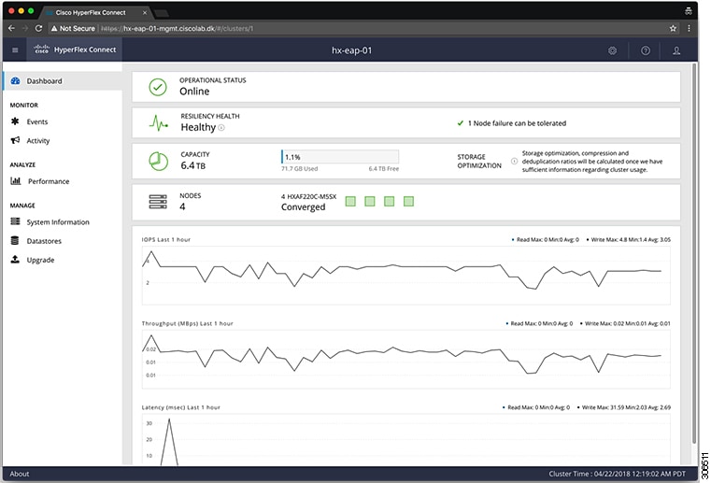Open the hamburger navigation menu
This screenshot has height=483, width=711.
tap(15, 50)
